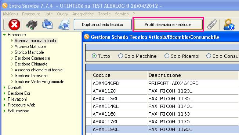Screen dimensions: 239x135
Task: Collapse the Procedure tree node
Action: point(4,35)
